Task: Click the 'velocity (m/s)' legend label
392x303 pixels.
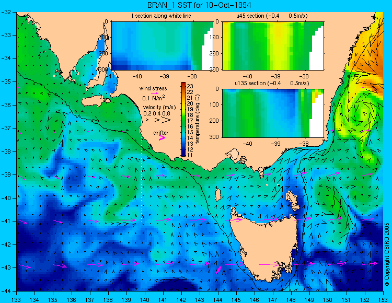Action: [159, 108]
